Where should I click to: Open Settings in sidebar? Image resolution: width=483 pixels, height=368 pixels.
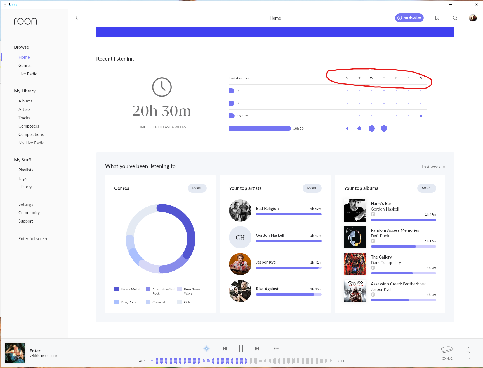(26, 204)
